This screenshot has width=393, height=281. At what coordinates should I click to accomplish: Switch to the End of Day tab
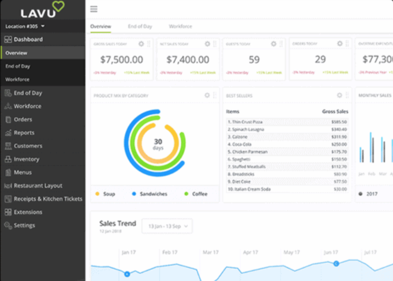pos(140,26)
